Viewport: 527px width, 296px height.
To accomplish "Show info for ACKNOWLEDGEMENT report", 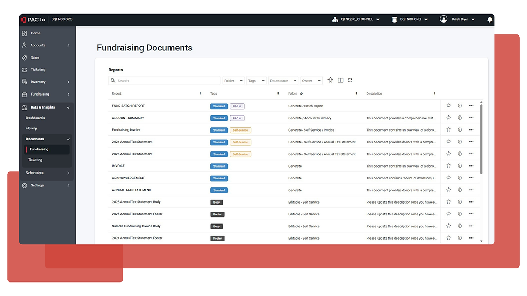I will (x=460, y=178).
